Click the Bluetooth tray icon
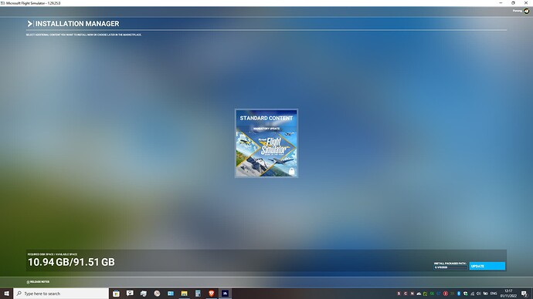Viewport: 533px width, 299px height. click(x=459, y=294)
